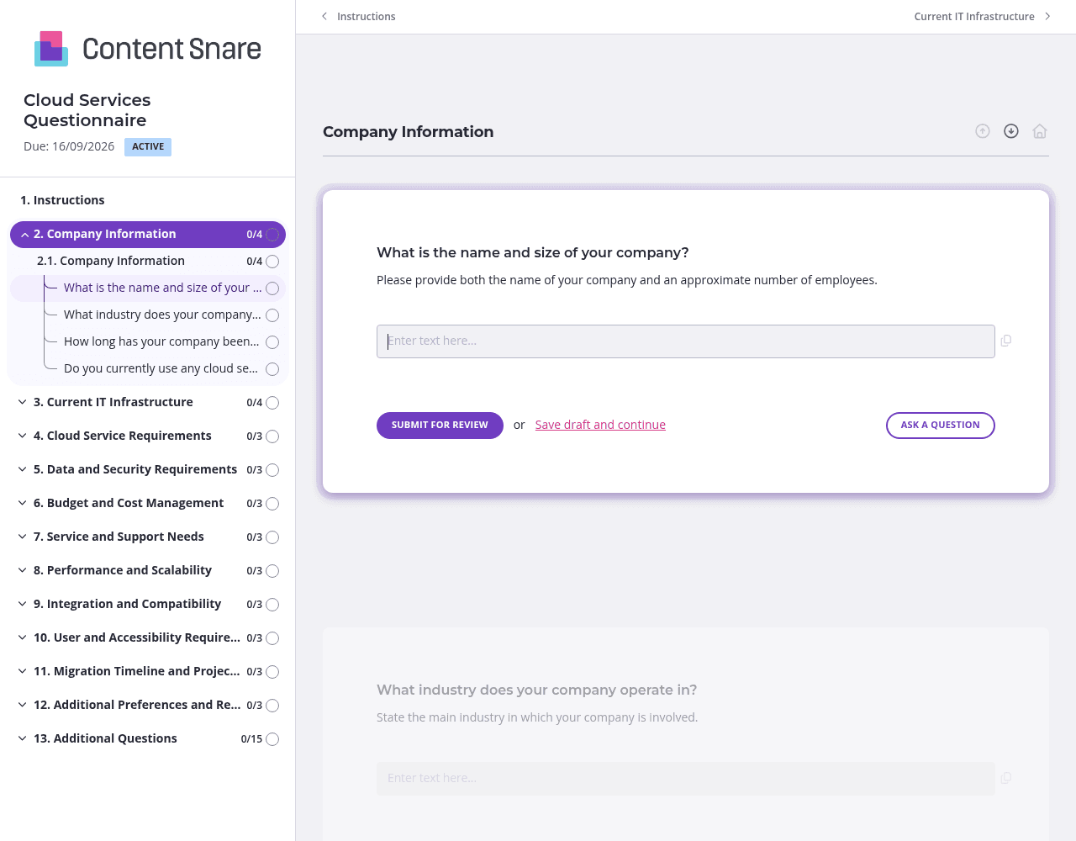Viewport: 1076px width, 841px height.
Task: Expand Data and Security Requirements section
Action: (23, 469)
